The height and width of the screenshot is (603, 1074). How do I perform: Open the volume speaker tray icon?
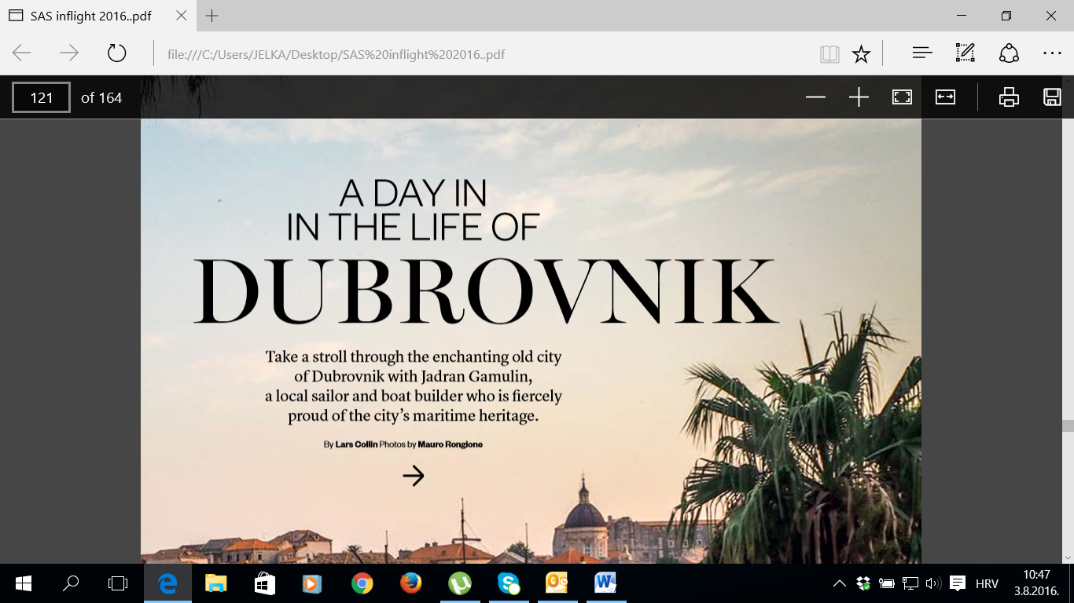[x=933, y=583]
